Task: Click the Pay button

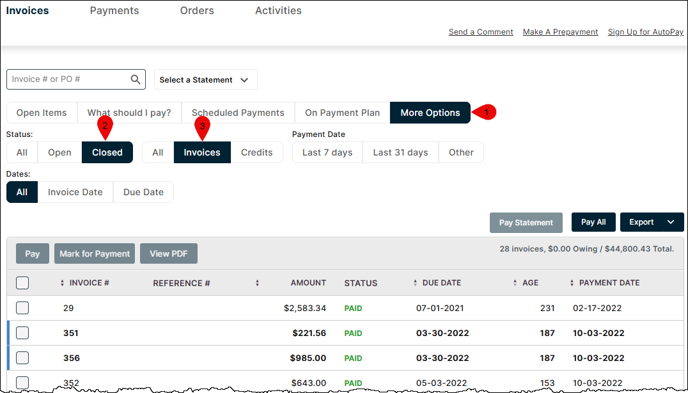Action: click(33, 254)
